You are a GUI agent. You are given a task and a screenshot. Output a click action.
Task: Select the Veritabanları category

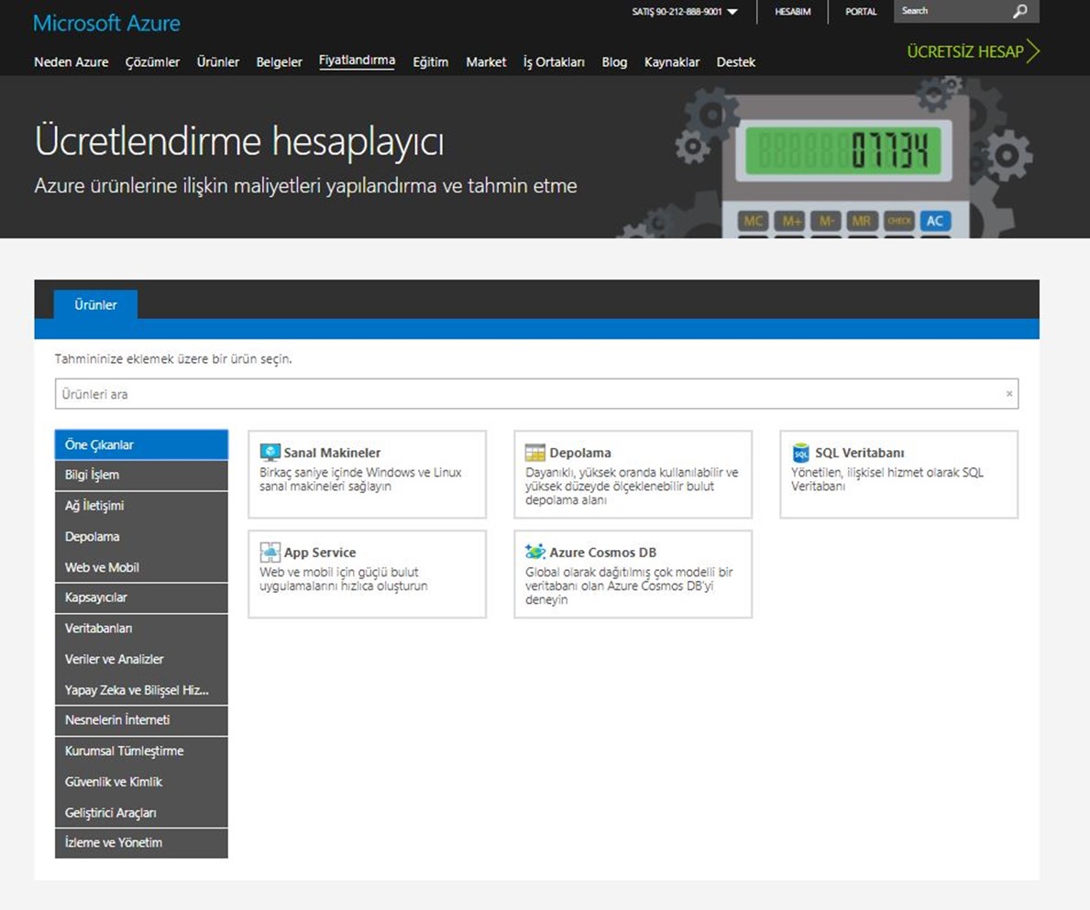[x=141, y=628]
